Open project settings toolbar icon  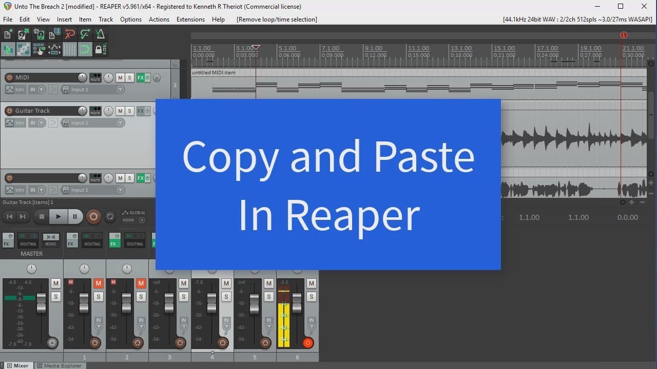click(54, 34)
